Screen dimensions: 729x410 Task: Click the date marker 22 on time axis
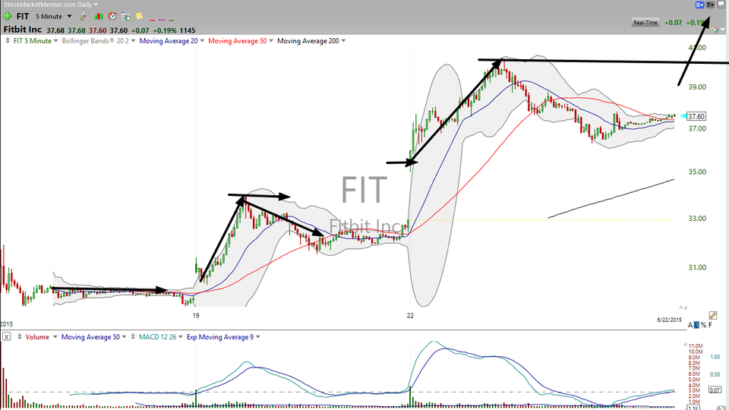pos(410,316)
